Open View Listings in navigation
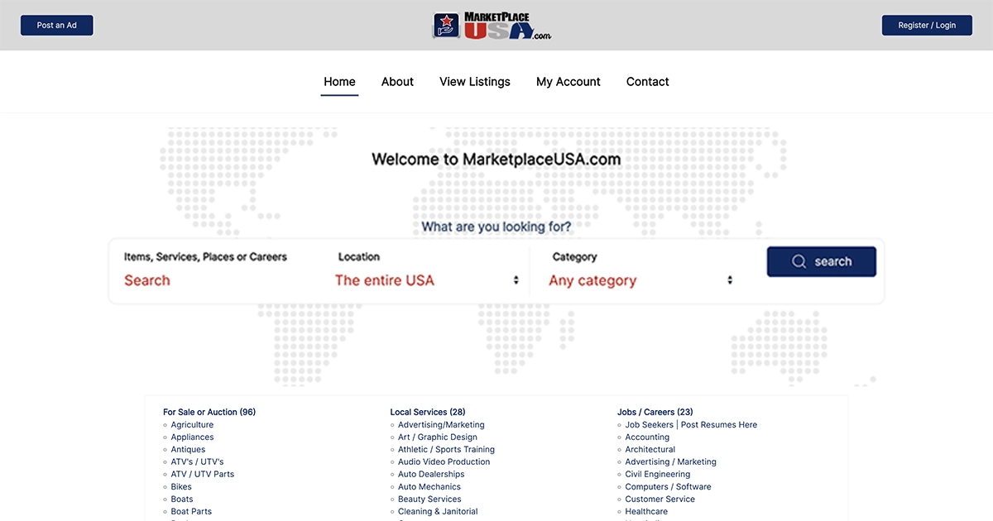993x521 pixels. click(475, 82)
